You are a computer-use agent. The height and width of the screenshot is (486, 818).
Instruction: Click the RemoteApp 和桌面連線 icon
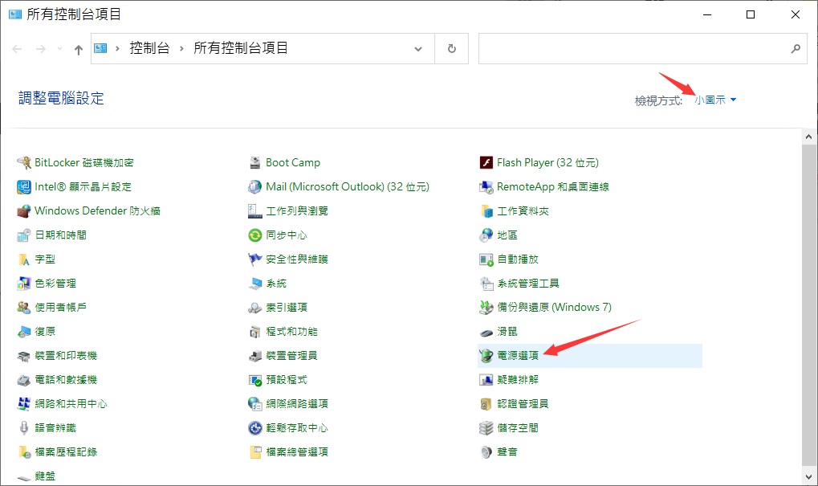point(486,187)
